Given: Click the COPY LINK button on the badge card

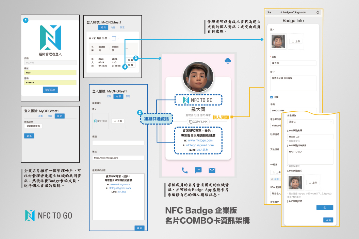Looking at the screenshot, I should pyautogui.click(x=198, y=122).
